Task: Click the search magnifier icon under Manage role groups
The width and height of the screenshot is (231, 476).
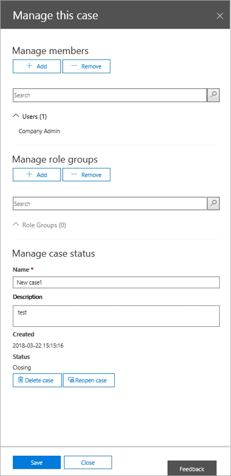Action: pyautogui.click(x=213, y=203)
